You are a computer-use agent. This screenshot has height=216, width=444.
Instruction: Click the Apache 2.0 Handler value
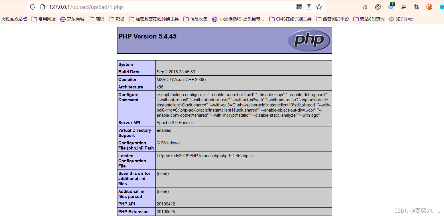[175, 123]
